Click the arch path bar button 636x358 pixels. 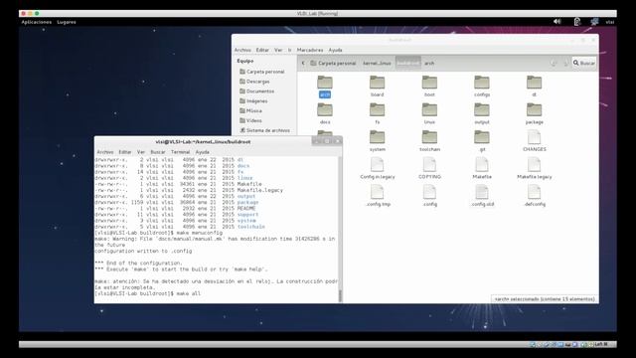(429, 63)
